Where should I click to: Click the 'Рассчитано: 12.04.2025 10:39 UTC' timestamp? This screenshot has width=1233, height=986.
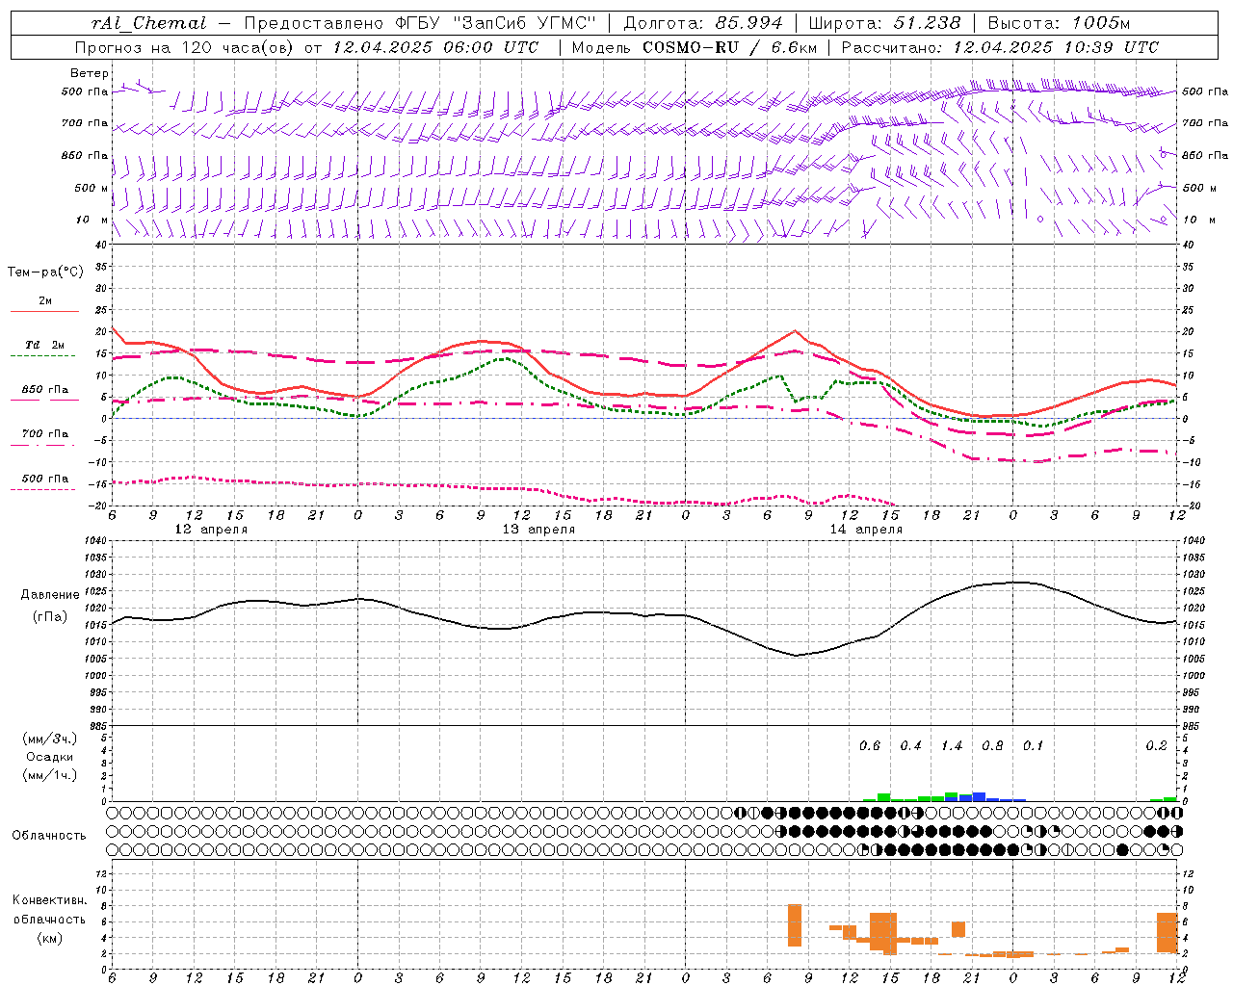[1001, 47]
